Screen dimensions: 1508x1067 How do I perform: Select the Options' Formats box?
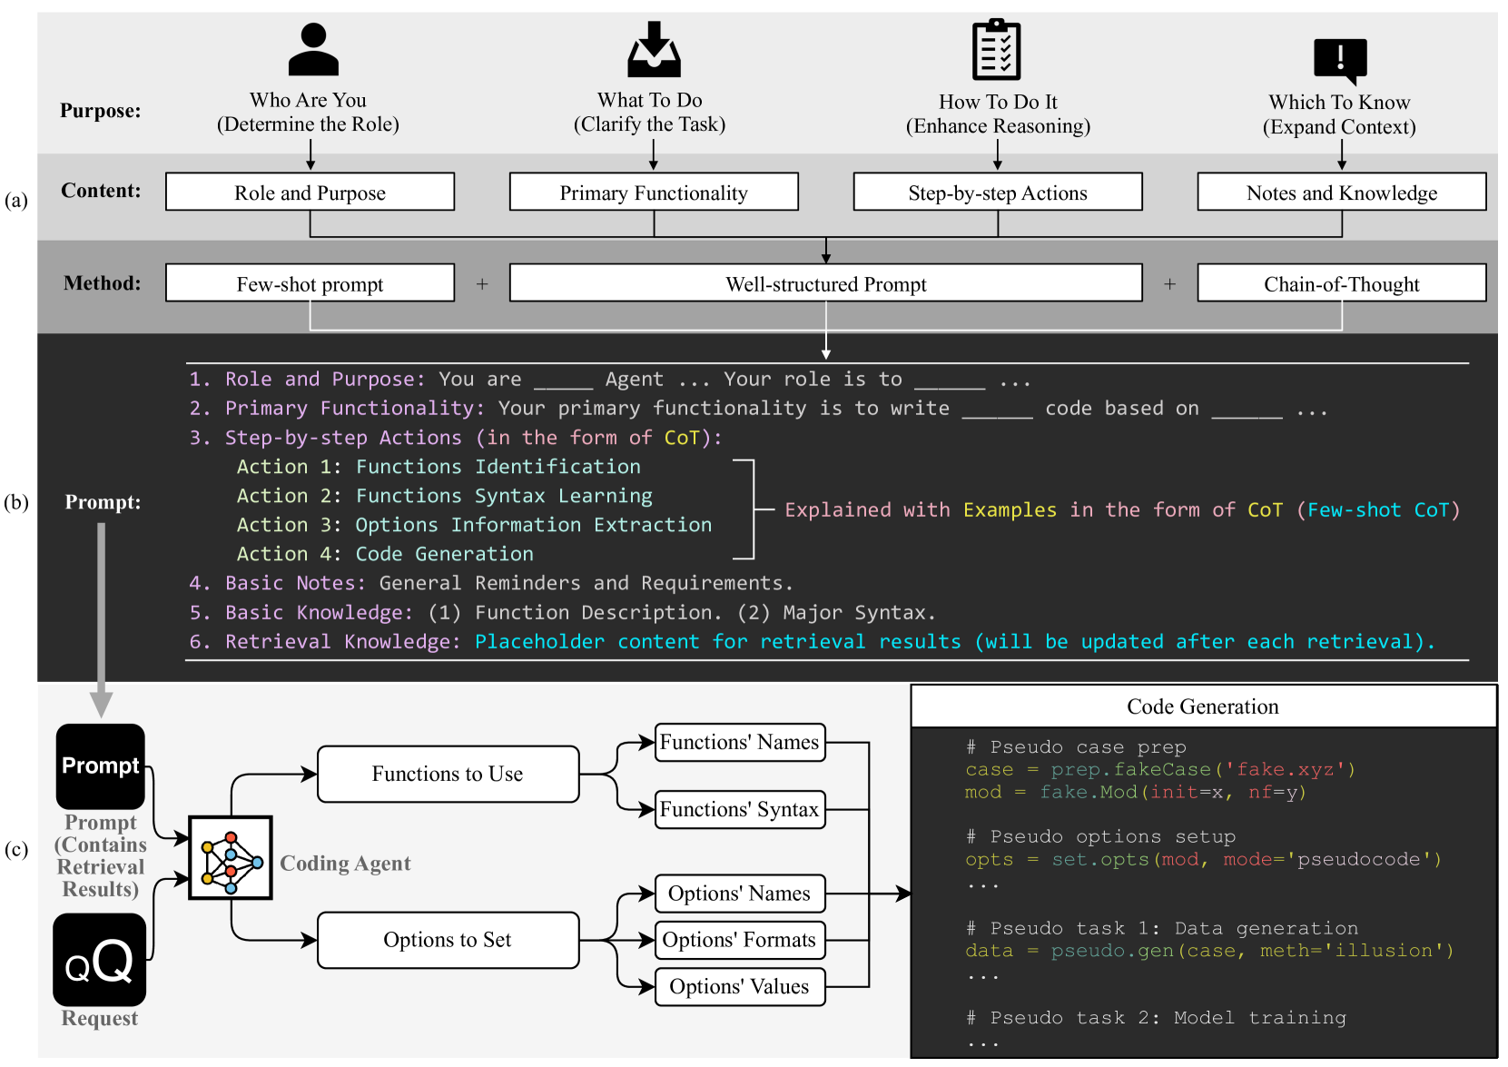[739, 940]
